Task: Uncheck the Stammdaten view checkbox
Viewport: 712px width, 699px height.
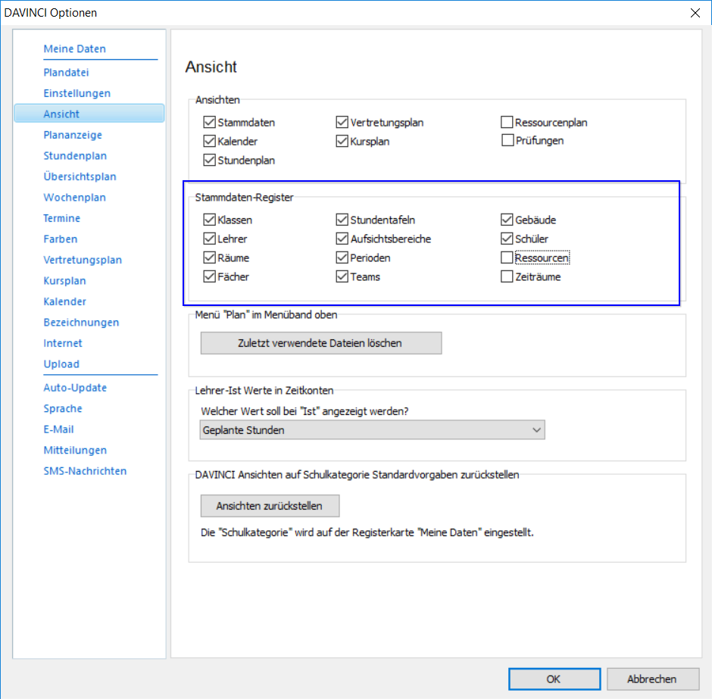Action: pos(209,122)
